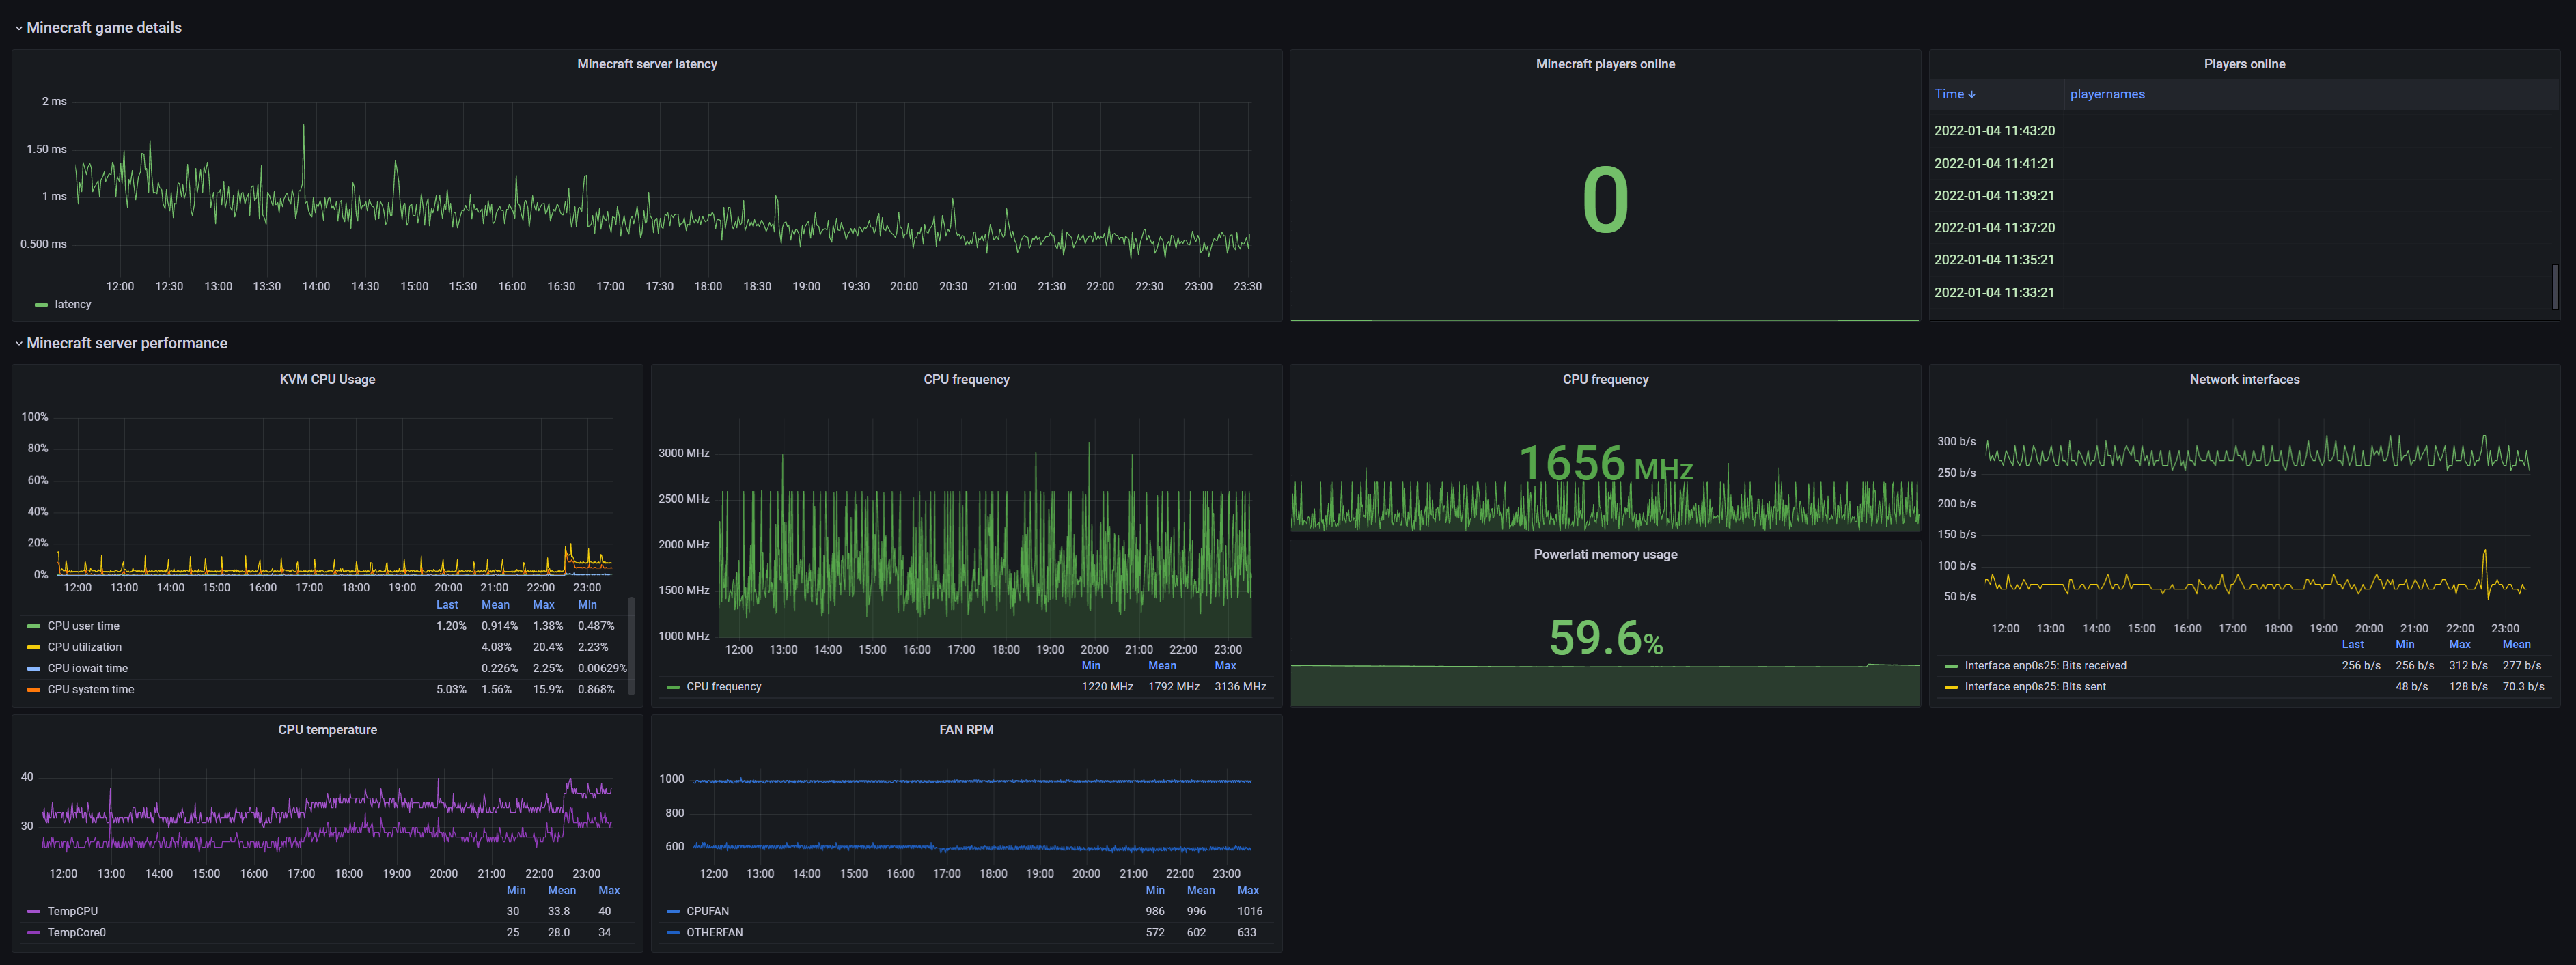Open the Network interfaces panel title menu

[2244, 379]
